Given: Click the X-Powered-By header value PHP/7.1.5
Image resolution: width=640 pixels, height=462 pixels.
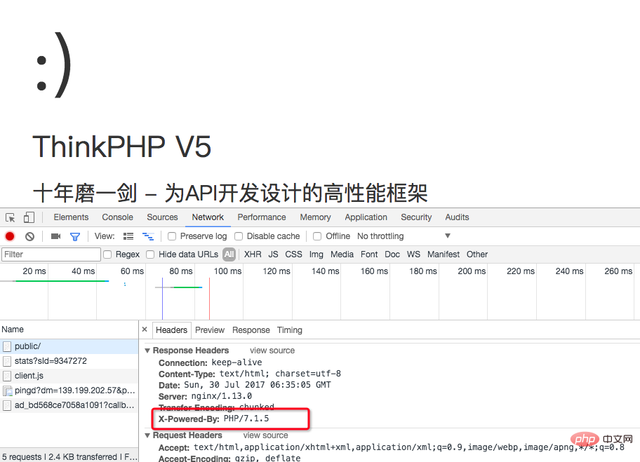Looking at the screenshot, I should click(x=246, y=419).
